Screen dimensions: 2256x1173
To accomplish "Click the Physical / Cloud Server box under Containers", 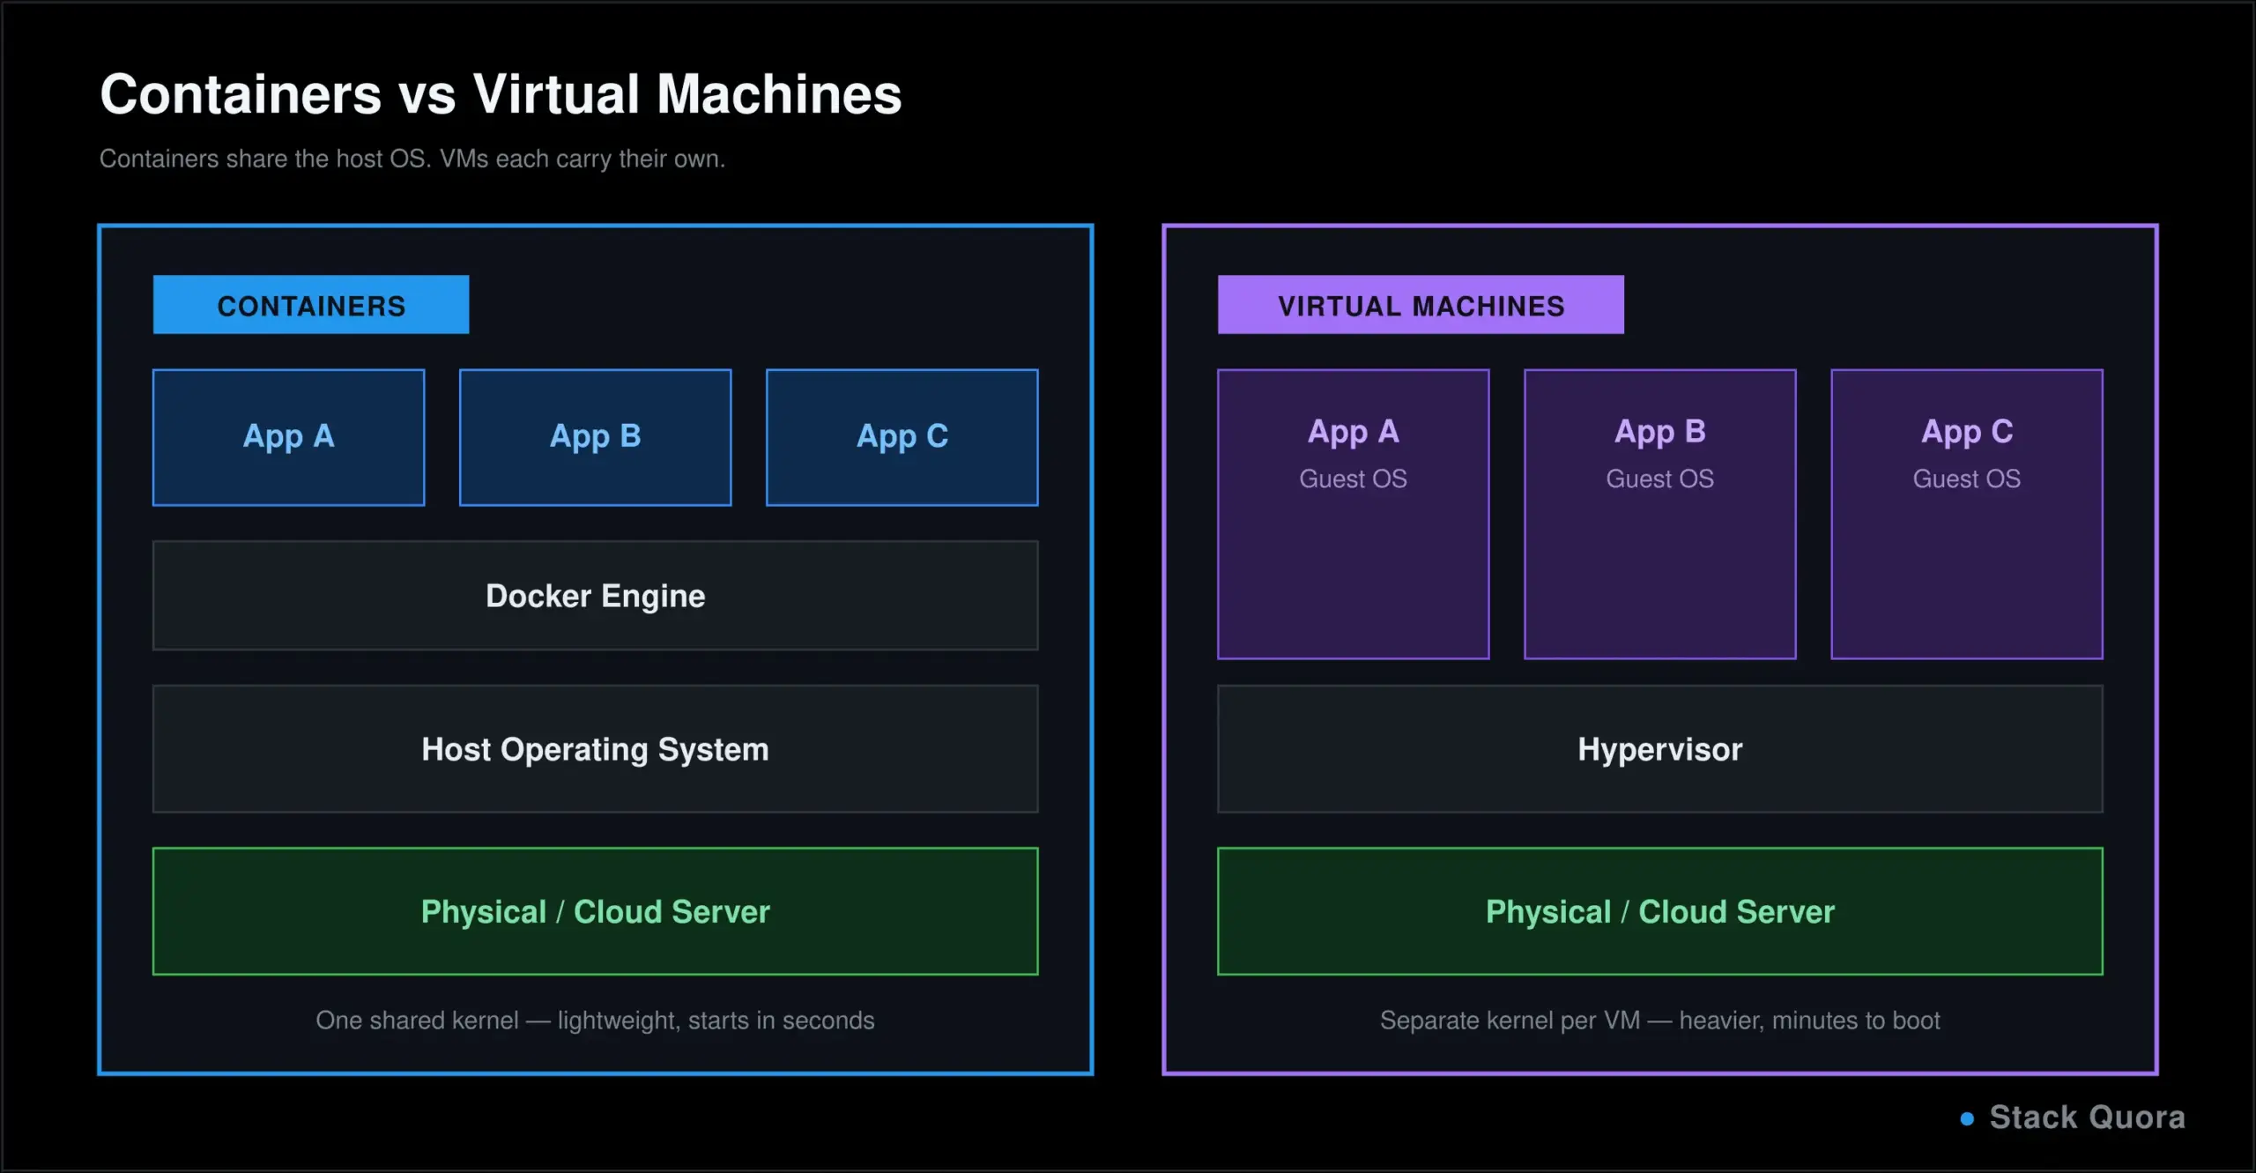I will (x=596, y=911).
